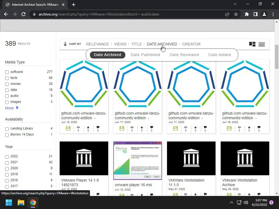Screen dimensions: 279x209
Task: Bookmark this page with the star icon
Action: [x=236, y=14]
